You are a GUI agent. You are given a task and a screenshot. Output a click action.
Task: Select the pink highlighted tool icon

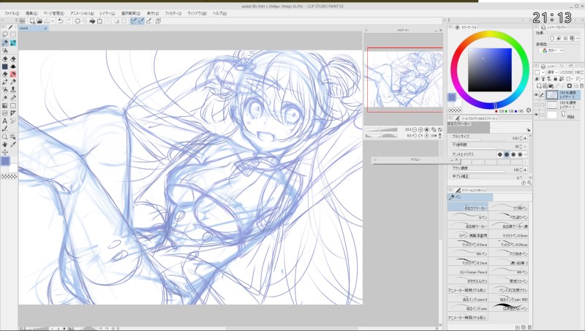[13, 75]
